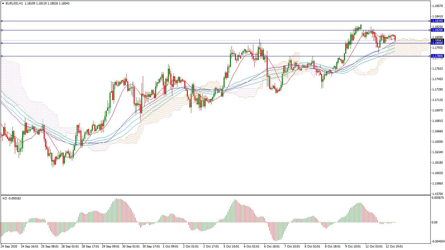Click the 8 Oct 02:01 time label
Viewport: 445px width, 250px height.
click(313, 246)
